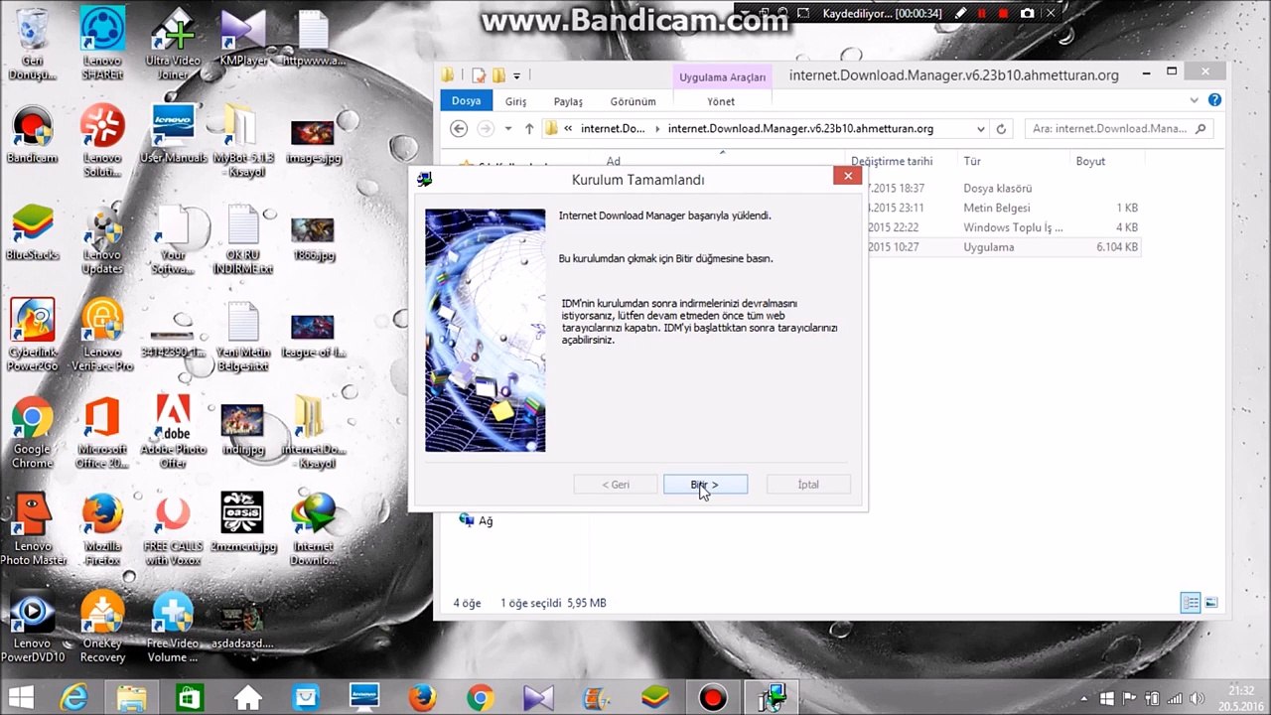Select IDM installer taskbar icon

point(772,698)
